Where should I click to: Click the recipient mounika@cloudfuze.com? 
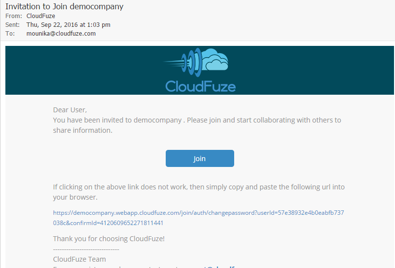[61, 34]
